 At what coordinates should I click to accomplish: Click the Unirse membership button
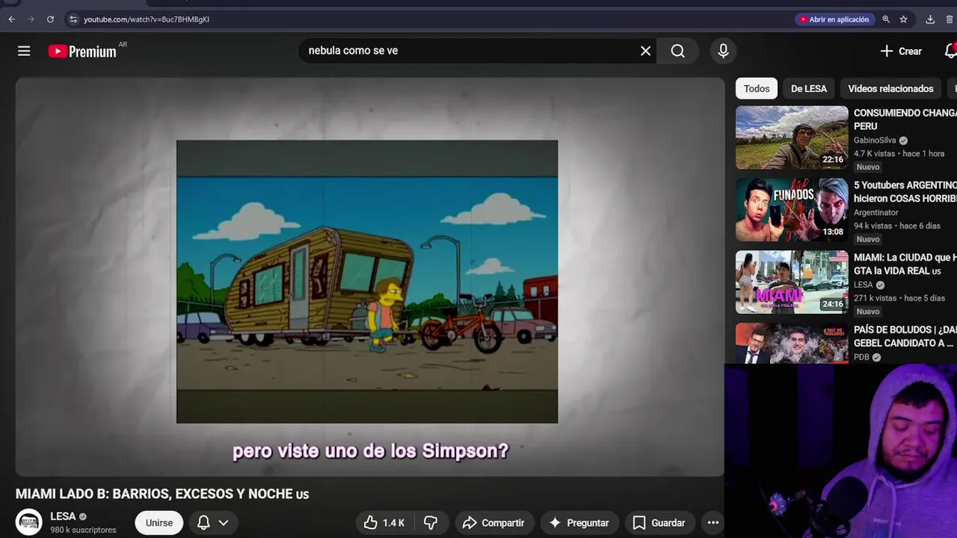click(159, 522)
